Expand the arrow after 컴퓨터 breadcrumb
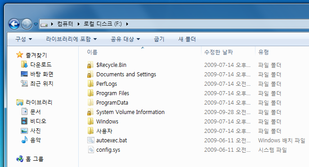This screenshot has width=309, height=167. (78, 24)
